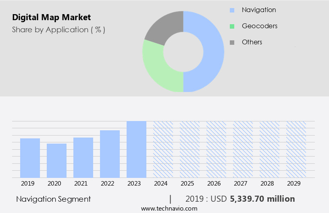Select the 2019 bar in chart
Viewport: 329px width, 213px height.
[30, 158]
